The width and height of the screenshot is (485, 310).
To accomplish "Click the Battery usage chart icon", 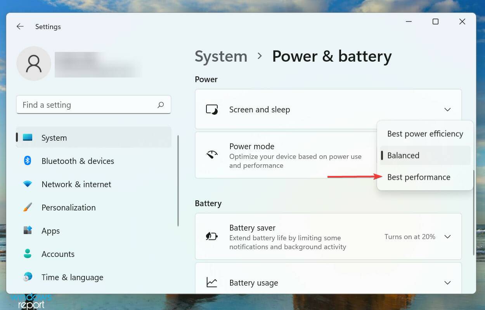I will point(211,283).
